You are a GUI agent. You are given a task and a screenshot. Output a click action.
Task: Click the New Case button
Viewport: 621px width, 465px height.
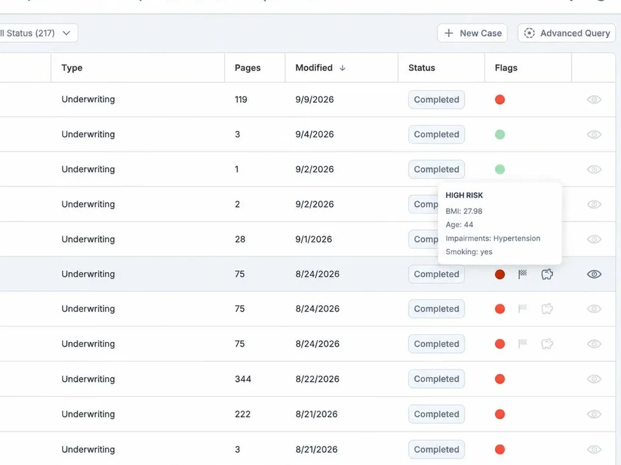472,33
